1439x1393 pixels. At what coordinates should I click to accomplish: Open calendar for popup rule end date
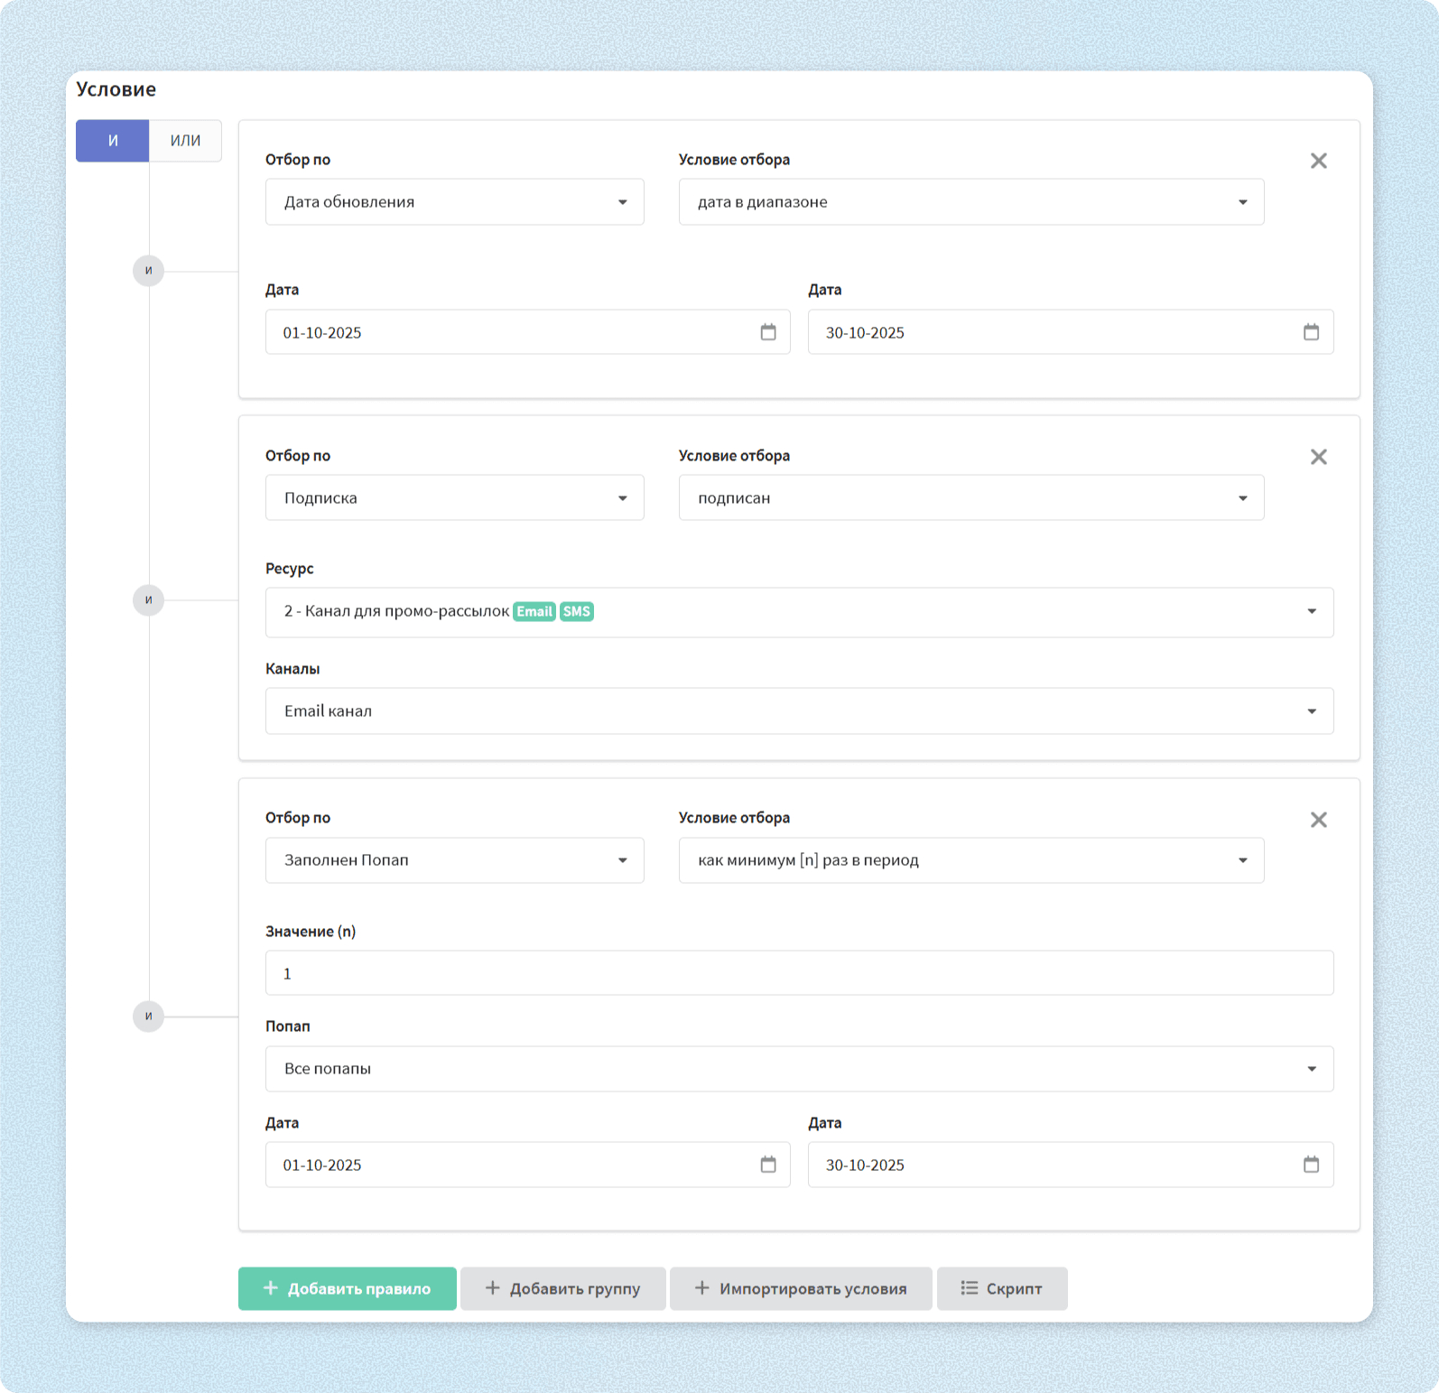point(1311,1165)
